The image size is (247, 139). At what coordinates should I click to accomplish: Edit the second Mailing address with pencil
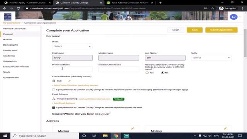pos(225,129)
